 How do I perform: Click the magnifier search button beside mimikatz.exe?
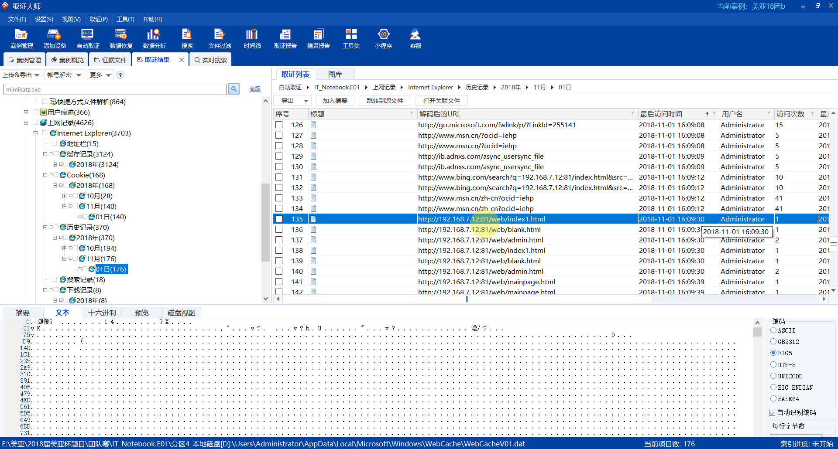tap(234, 89)
